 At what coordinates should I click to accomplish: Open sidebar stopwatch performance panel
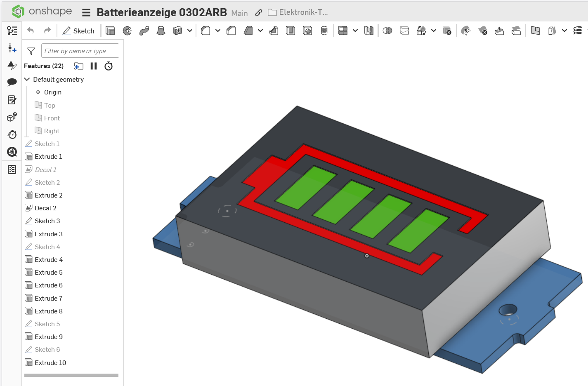coord(12,134)
